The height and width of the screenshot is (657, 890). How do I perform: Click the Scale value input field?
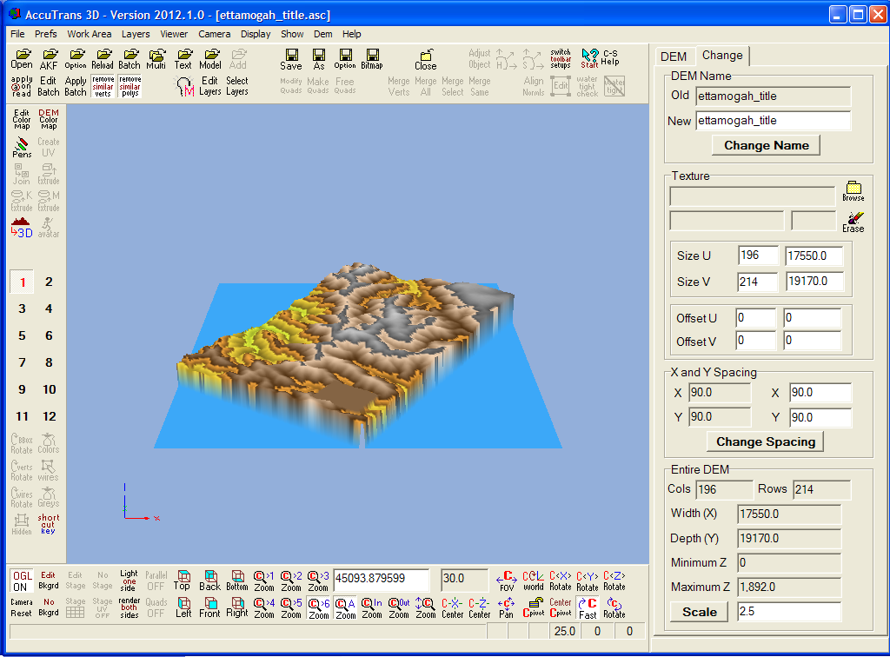tap(788, 612)
